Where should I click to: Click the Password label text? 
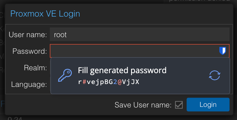pyautogui.click(x=30, y=51)
